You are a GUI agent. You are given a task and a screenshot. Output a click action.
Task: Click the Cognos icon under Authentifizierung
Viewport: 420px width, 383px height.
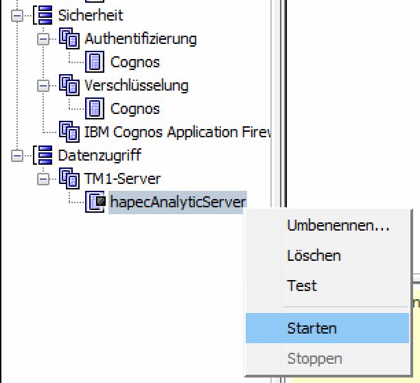click(x=96, y=62)
